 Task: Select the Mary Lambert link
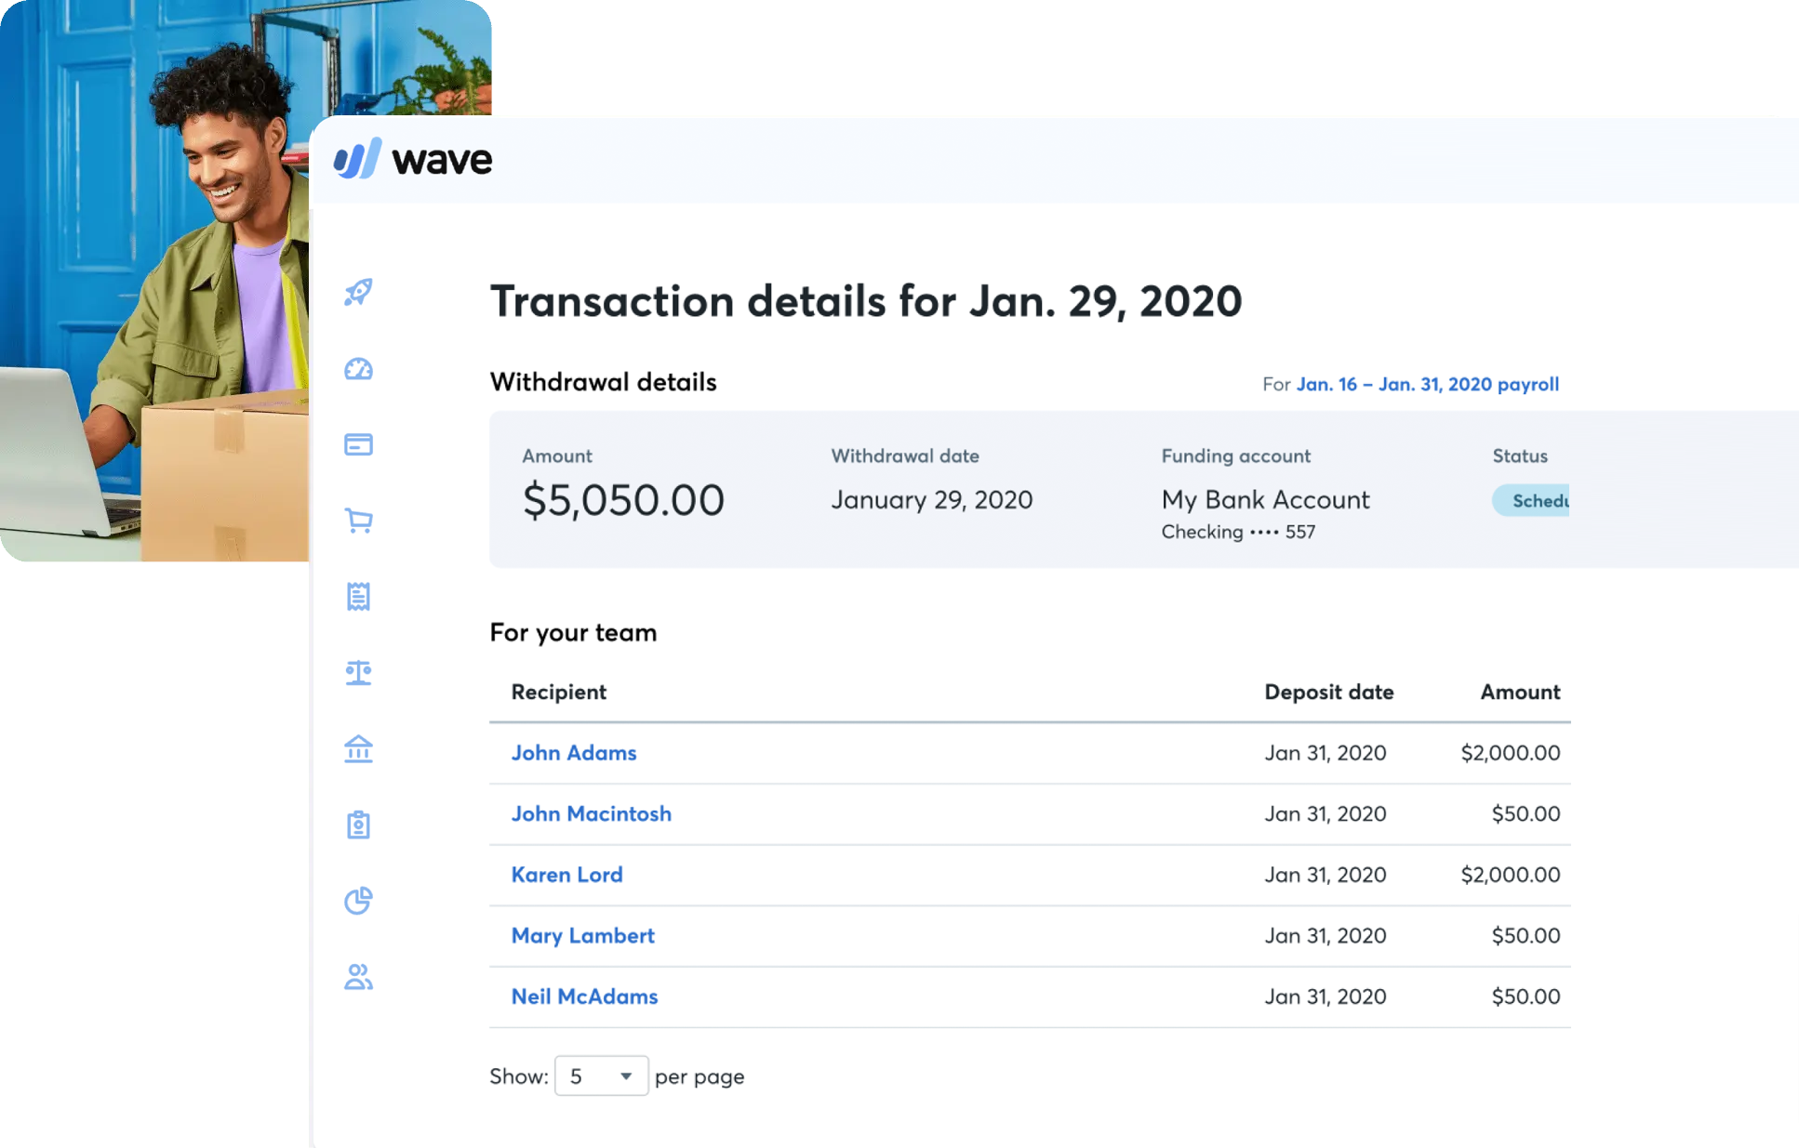click(583, 935)
